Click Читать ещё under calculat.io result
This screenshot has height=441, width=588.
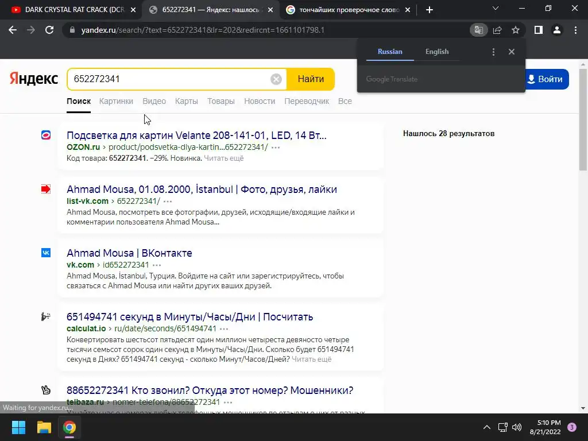[x=312, y=359]
